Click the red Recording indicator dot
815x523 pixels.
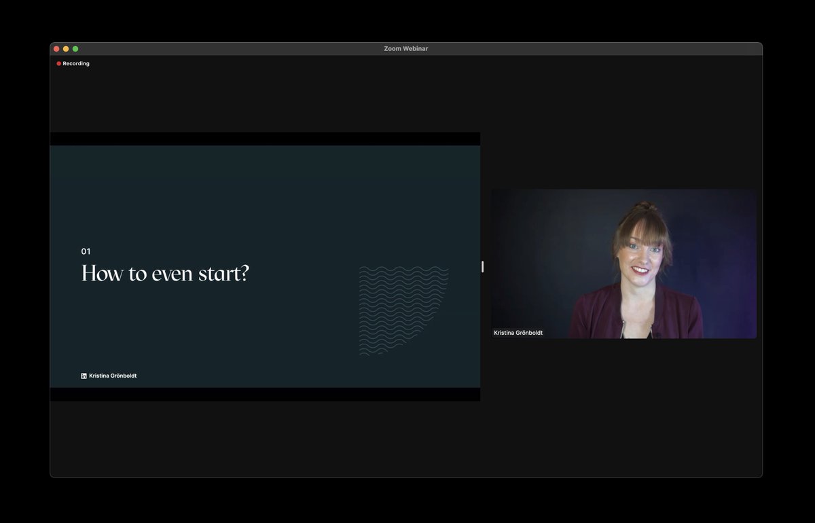coord(58,63)
